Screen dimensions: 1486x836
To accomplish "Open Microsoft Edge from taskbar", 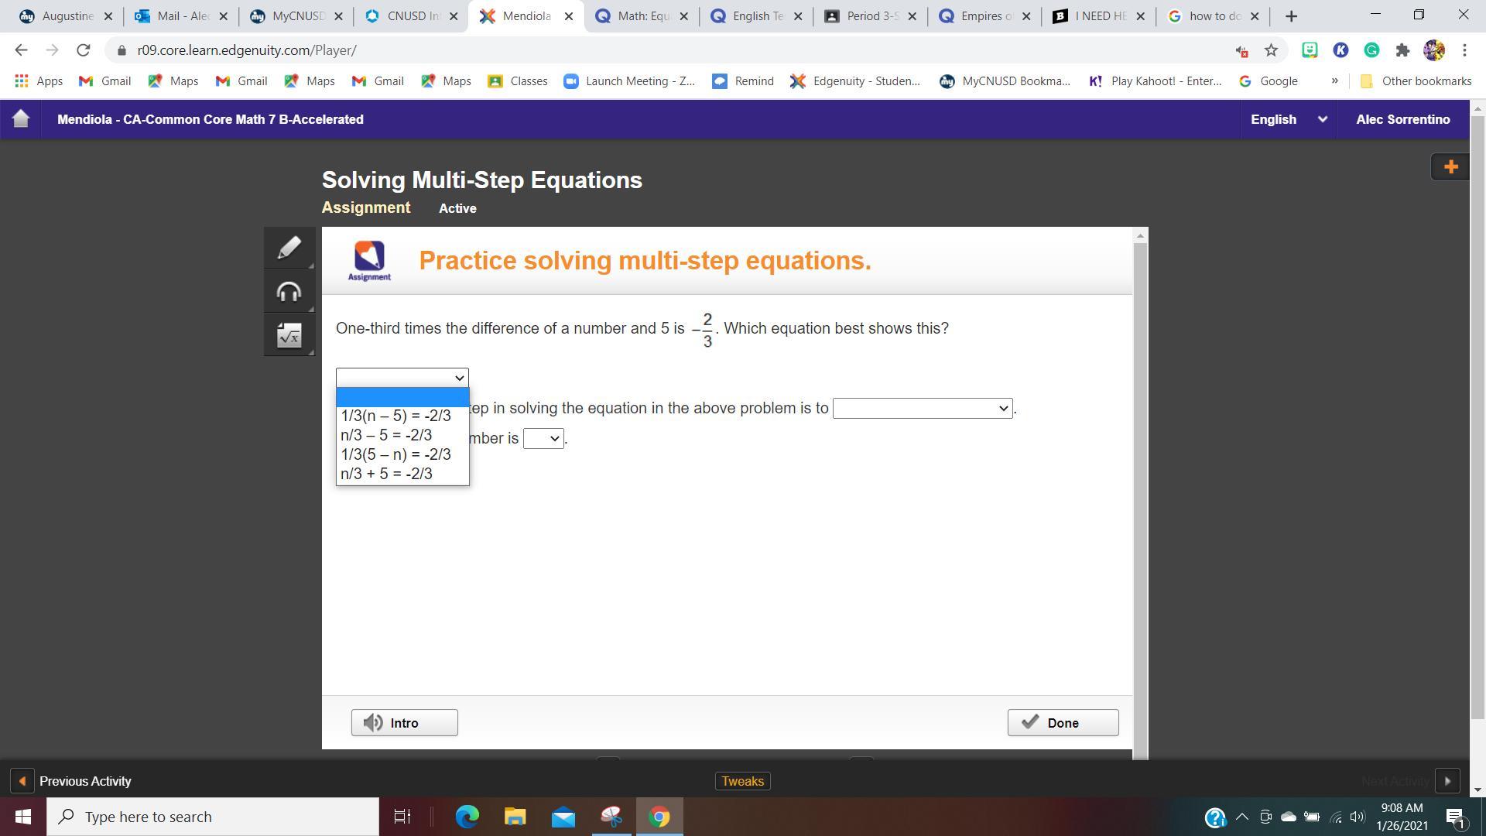I will 467,817.
